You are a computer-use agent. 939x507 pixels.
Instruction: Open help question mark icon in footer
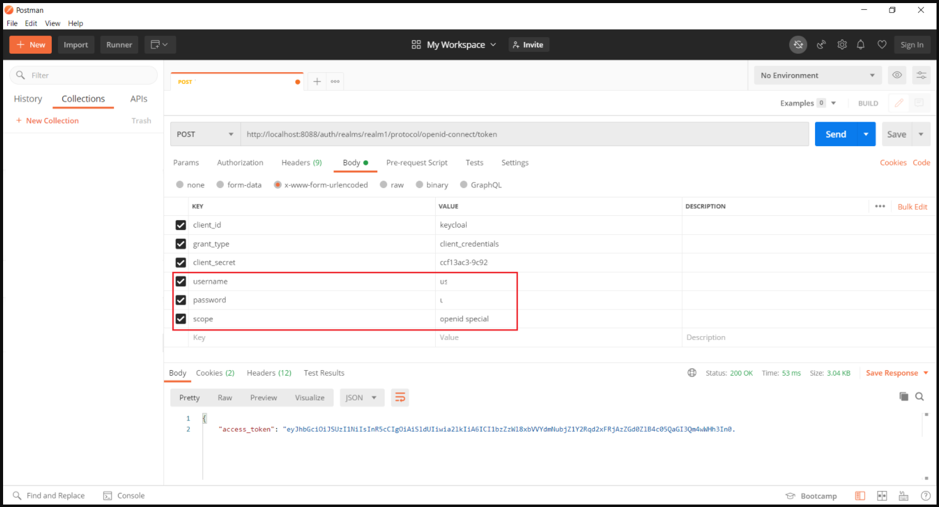pyautogui.click(x=925, y=496)
